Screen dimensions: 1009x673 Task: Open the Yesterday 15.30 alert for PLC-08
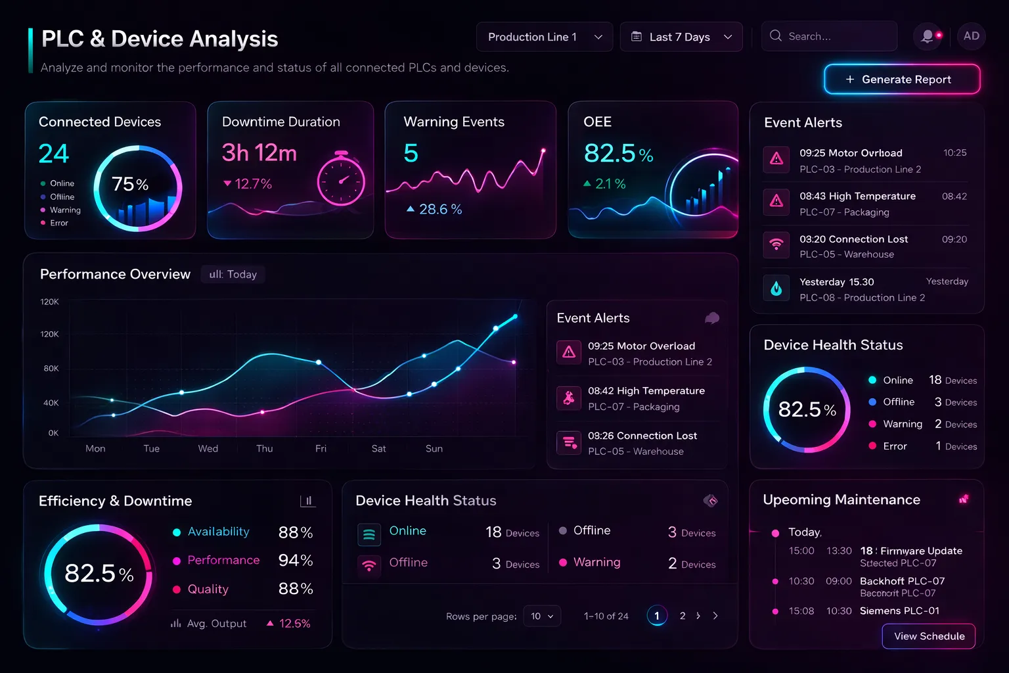pyautogui.click(x=864, y=289)
